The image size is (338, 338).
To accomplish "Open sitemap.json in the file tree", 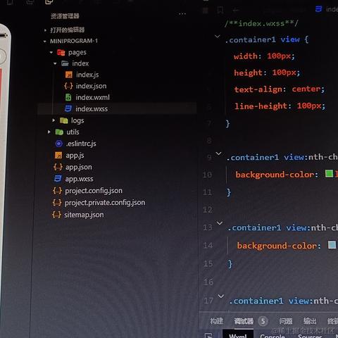I will (x=84, y=215).
